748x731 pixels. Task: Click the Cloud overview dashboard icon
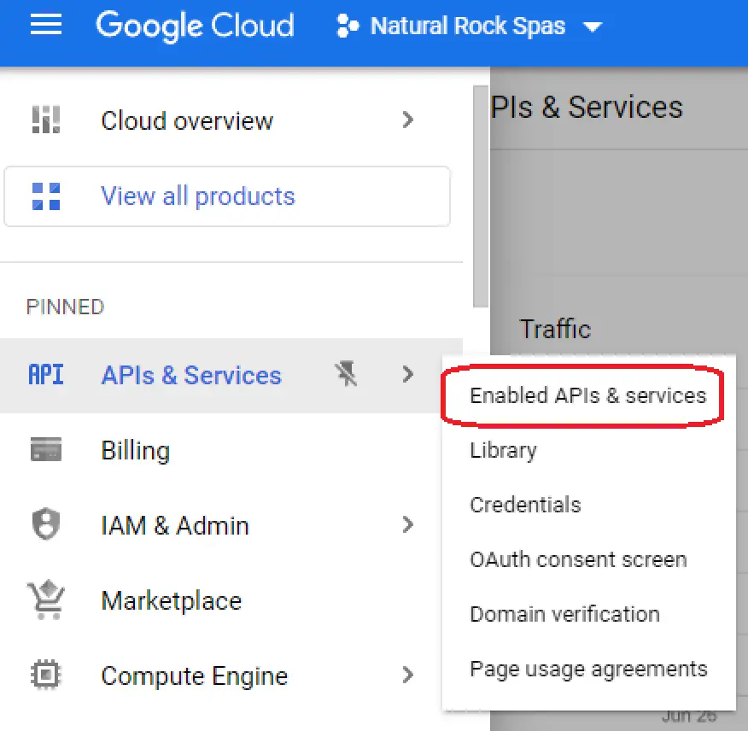click(46, 120)
